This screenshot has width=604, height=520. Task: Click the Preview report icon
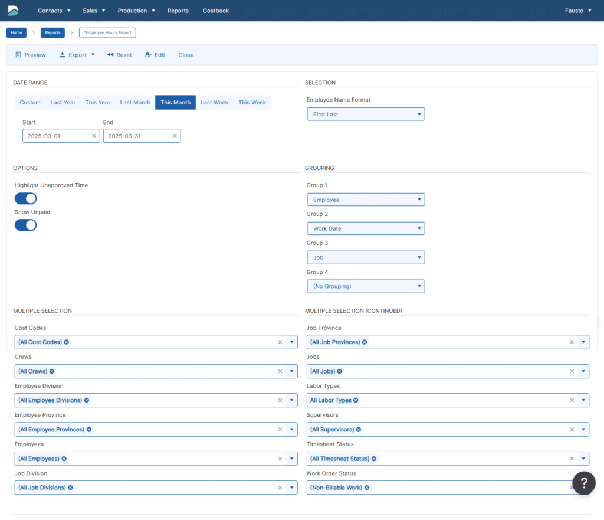[x=18, y=55]
